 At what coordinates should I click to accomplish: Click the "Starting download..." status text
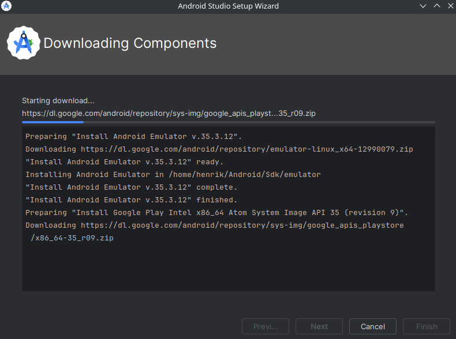click(58, 100)
